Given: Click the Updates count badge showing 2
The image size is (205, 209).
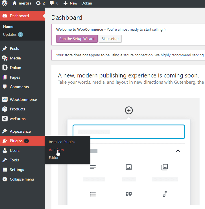Looking at the screenshot, I should pyautogui.click(x=20, y=35).
